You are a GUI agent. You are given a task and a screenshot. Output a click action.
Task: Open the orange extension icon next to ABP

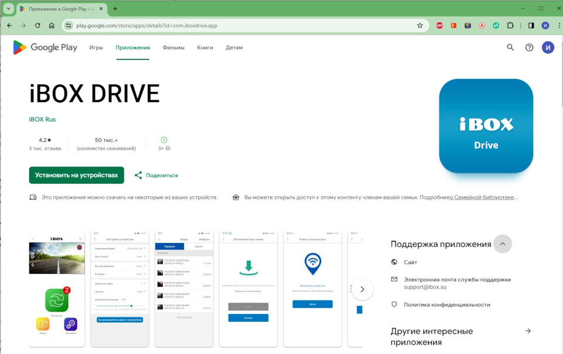[x=453, y=25]
